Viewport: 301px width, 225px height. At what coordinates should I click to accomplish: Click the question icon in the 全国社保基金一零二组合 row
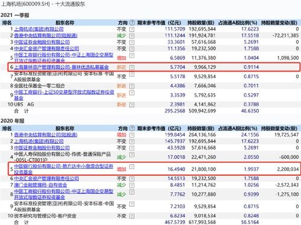click(x=131, y=86)
